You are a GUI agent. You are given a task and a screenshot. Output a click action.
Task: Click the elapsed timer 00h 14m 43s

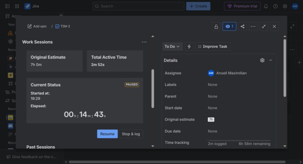(85, 114)
